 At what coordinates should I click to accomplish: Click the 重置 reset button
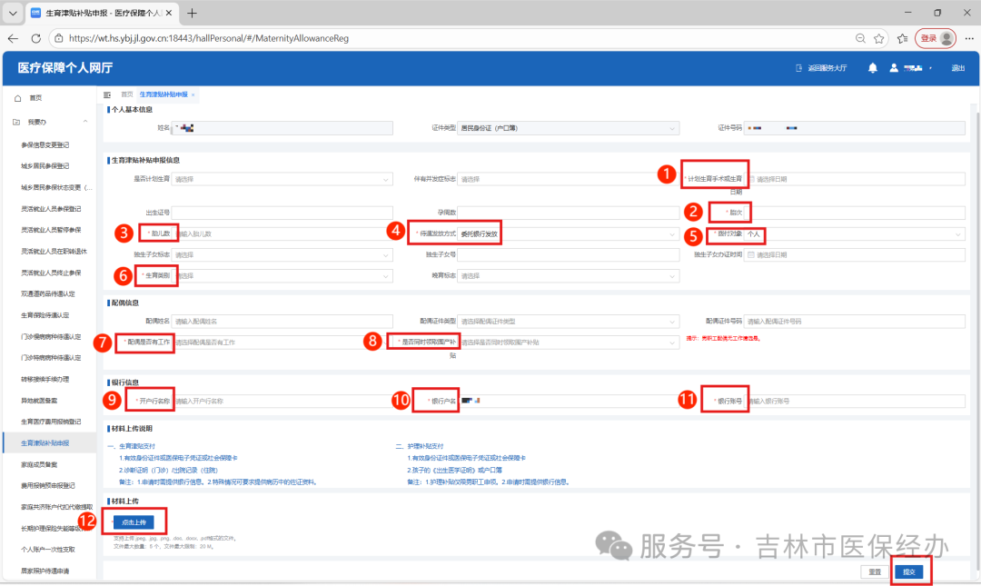(875, 571)
